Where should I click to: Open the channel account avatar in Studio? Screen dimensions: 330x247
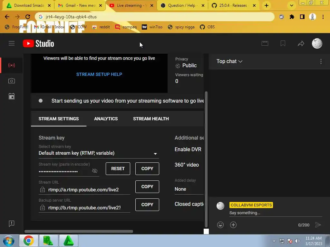[317, 43]
